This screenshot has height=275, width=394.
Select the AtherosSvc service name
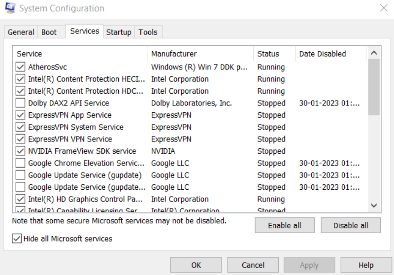click(x=47, y=67)
